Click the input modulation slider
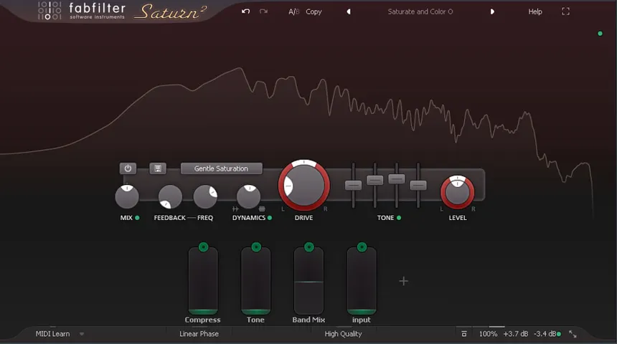Viewport: 617px width, 344px height. [x=361, y=282]
